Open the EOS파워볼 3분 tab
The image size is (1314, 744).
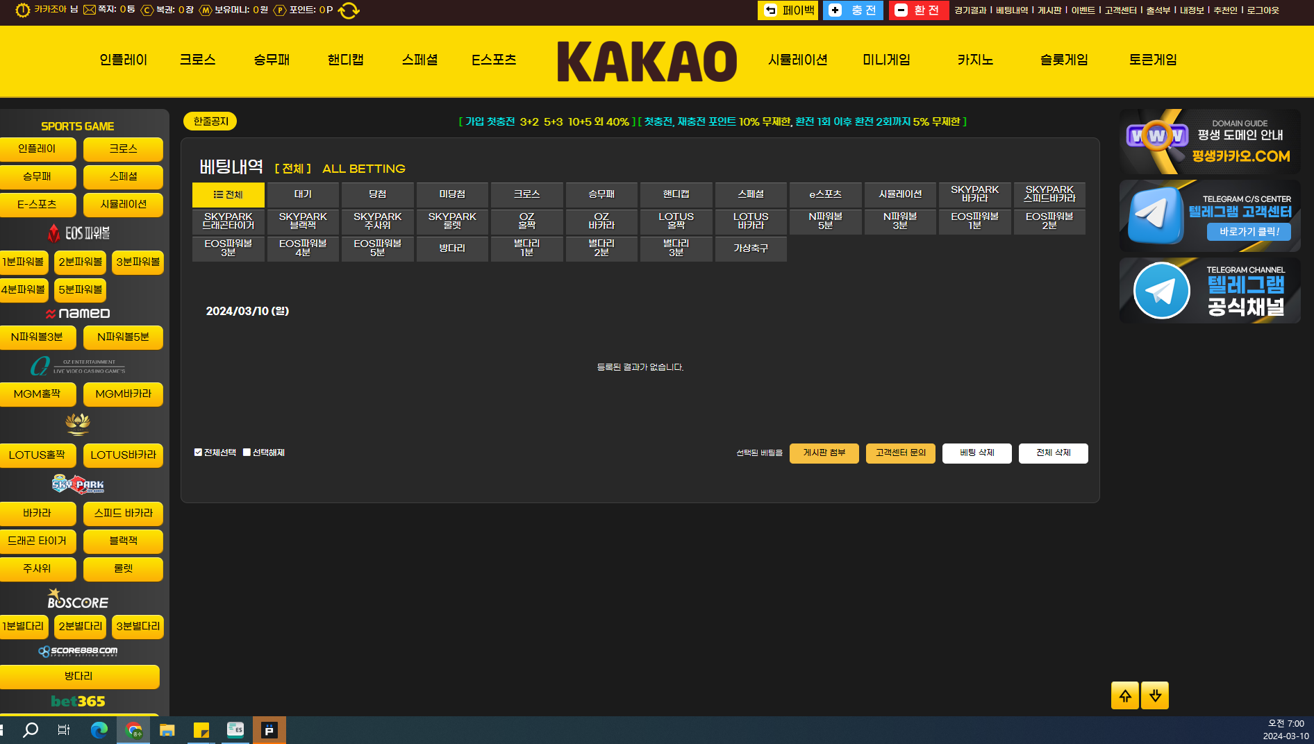[x=228, y=249]
